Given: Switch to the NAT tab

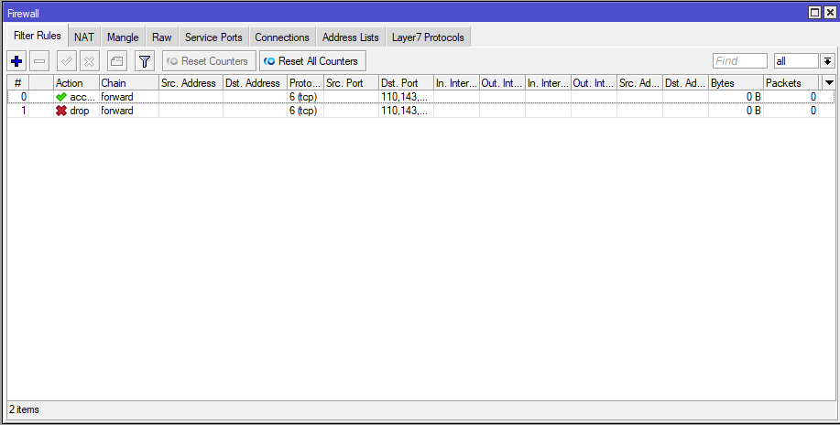Looking at the screenshot, I should pyautogui.click(x=84, y=37).
